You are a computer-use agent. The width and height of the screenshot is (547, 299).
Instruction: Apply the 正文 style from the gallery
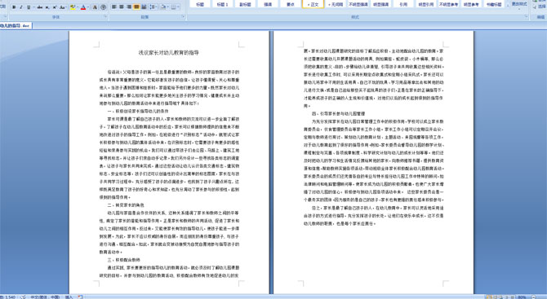click(313, 4)
